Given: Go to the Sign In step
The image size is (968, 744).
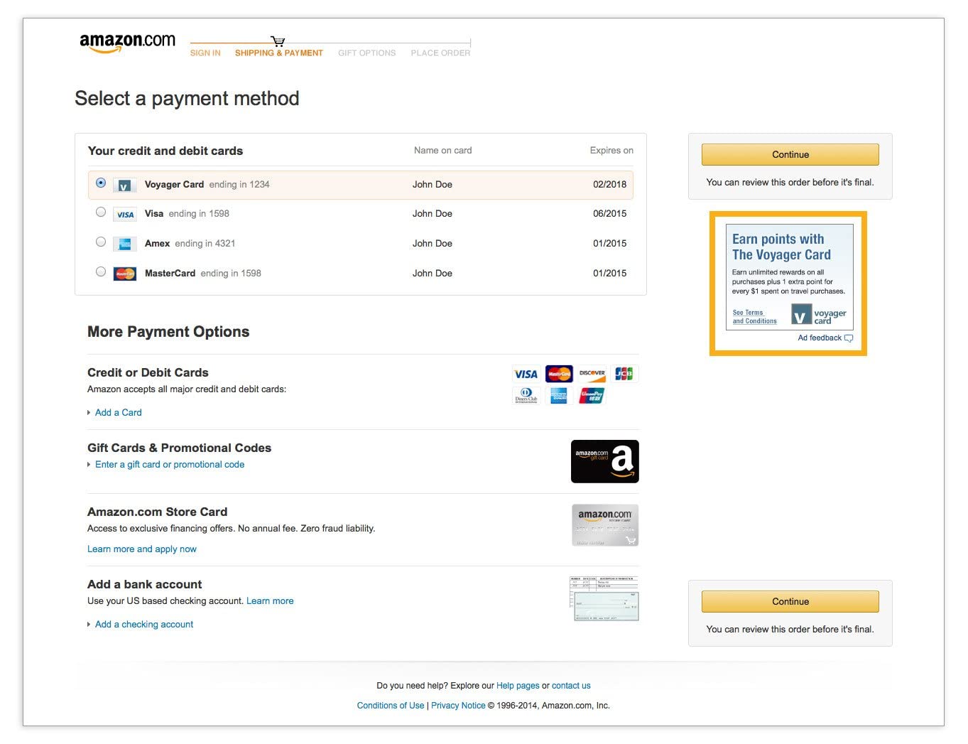Looking at the screenshot, I should click(x=205, y=53).
